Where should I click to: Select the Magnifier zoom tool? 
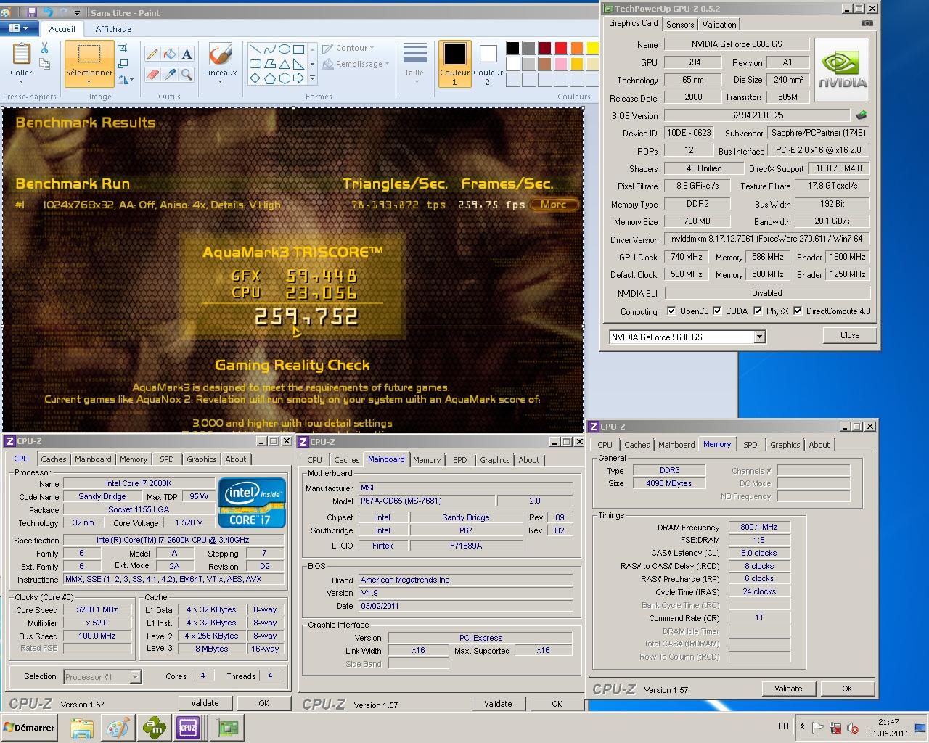tap(187, 75)
